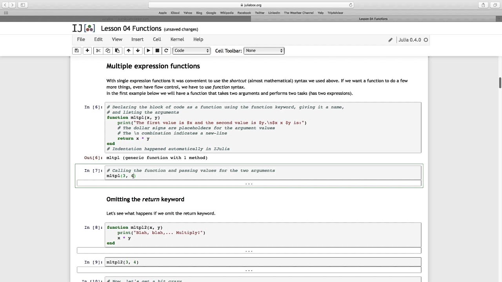Click the kernel idle circle indicator

426,40
